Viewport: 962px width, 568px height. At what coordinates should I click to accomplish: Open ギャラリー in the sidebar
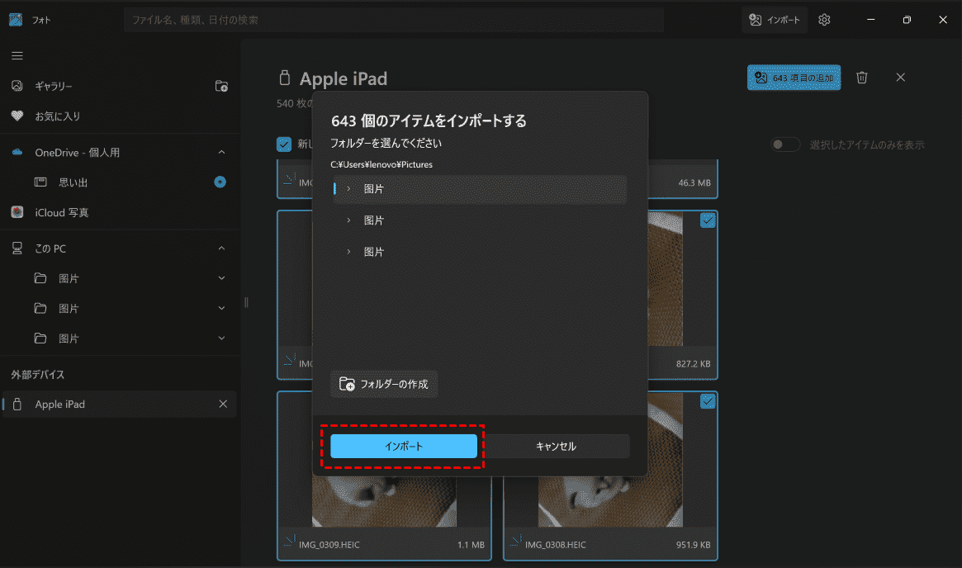54,86
